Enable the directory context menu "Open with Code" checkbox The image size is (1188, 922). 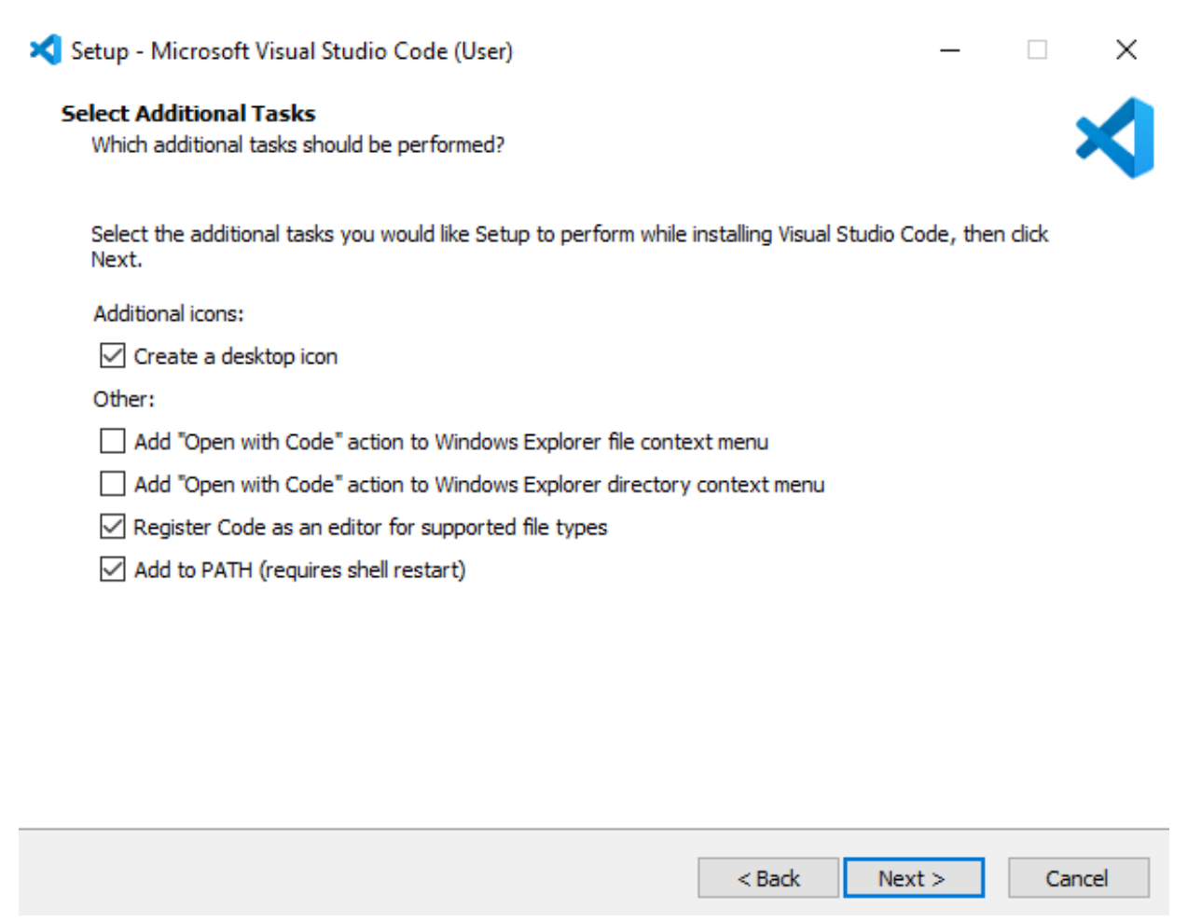pos(113,484)
